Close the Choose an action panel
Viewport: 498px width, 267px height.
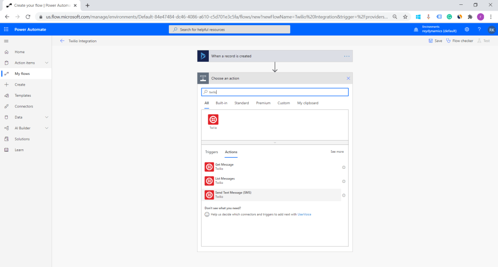348,78
